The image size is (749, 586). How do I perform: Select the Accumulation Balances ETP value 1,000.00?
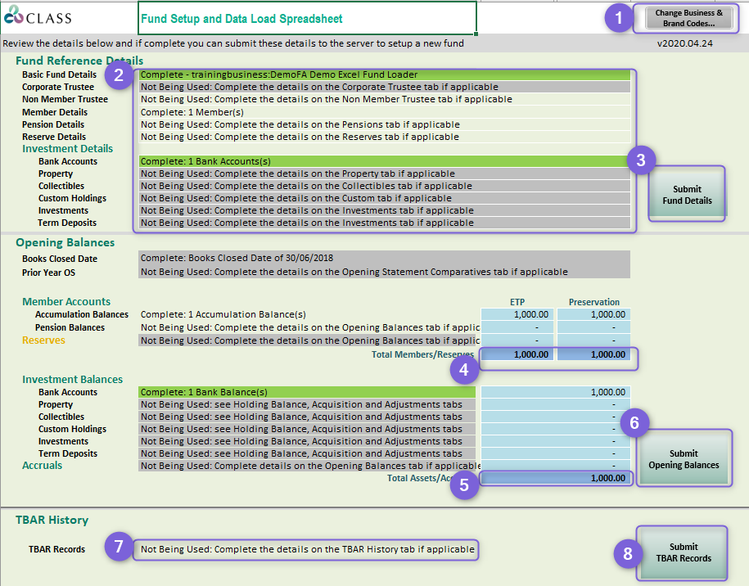tap(517, 314)
